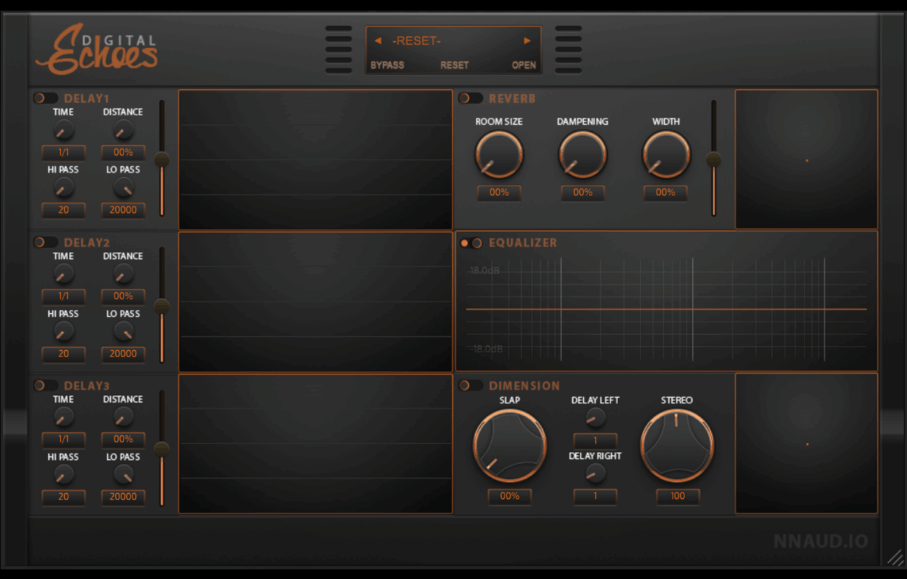The width and height of the screenshot is (907, 579).
Task: Click the Delay3 Hi Pass value 20
Action: tap(63, 497)
